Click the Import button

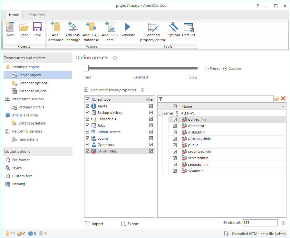click(94, 224)
